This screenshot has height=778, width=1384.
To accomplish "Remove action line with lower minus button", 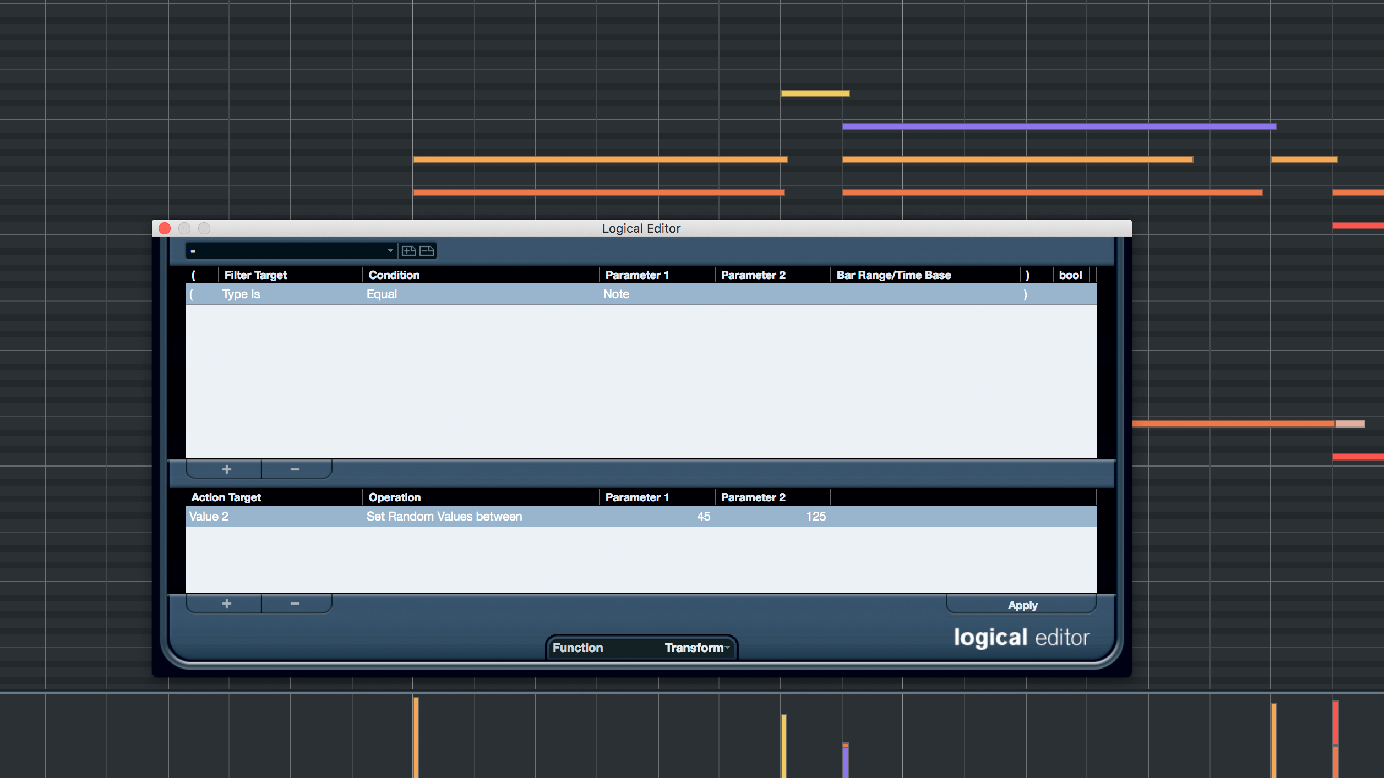I will tap(295, 604).
